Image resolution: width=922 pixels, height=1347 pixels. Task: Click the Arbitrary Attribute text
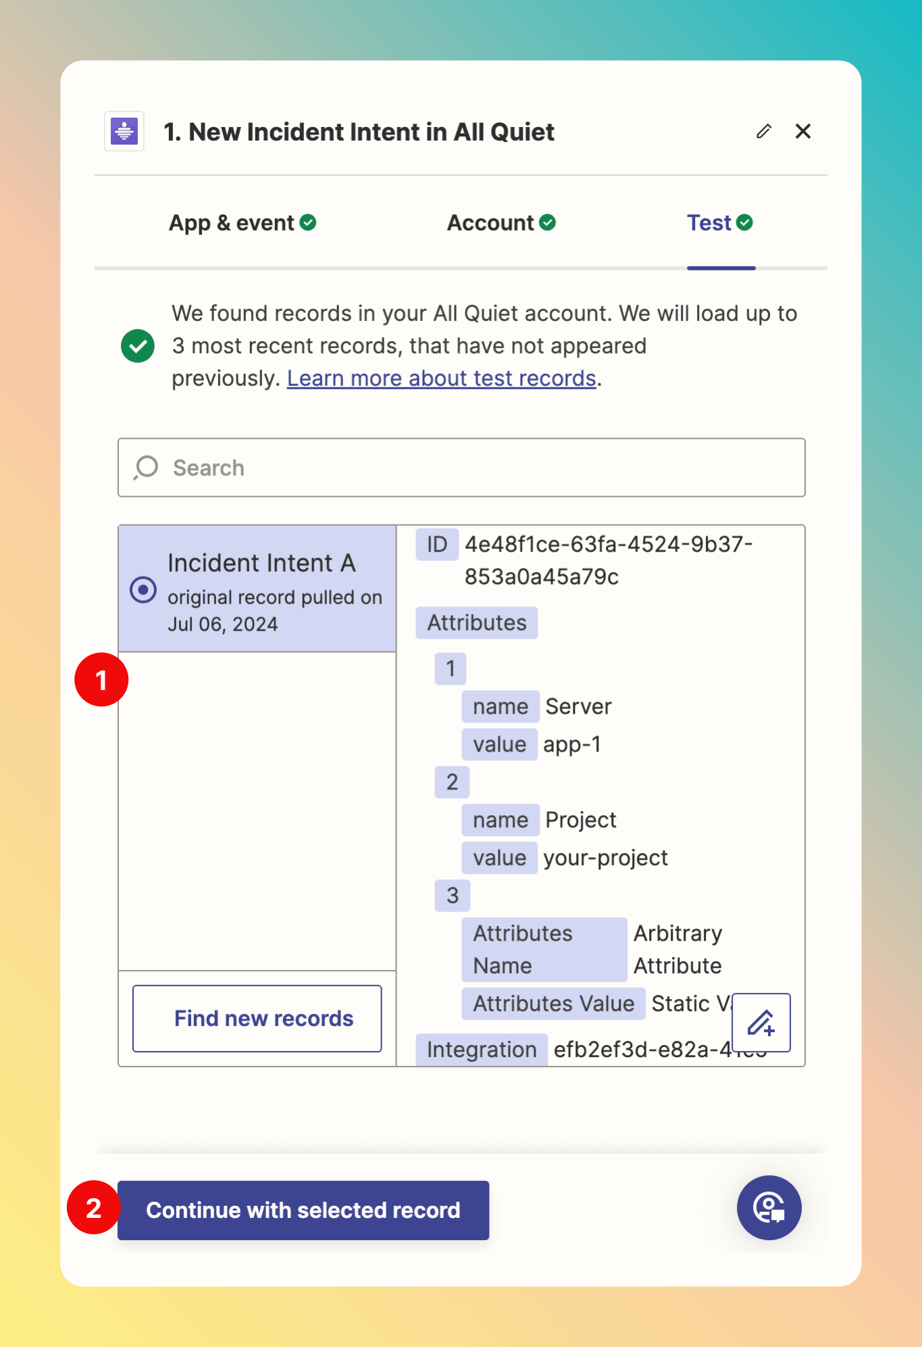(677, 950)
